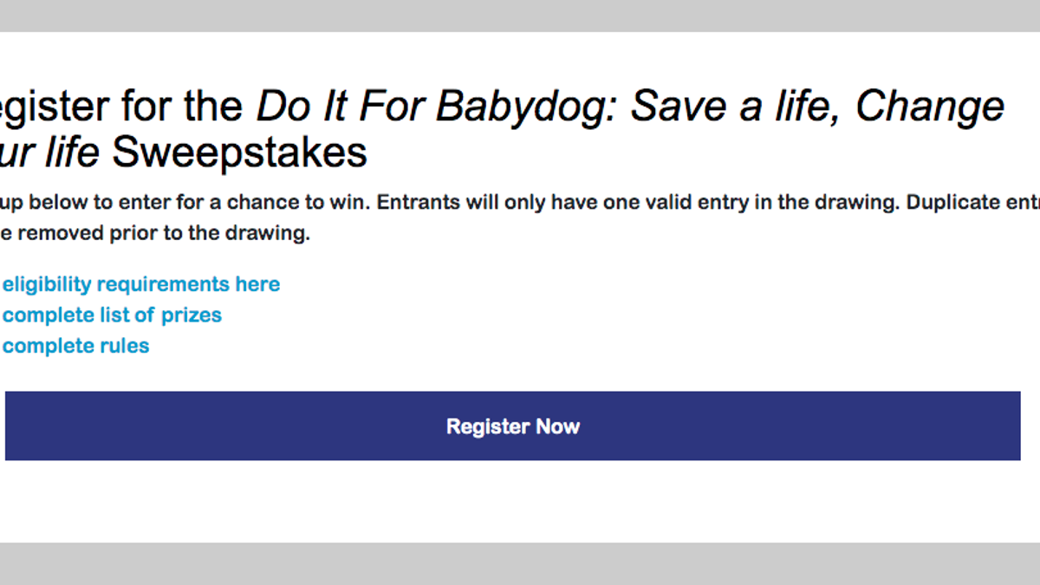
Task: Click the gray band below the page content
Action: coord(520,563)
